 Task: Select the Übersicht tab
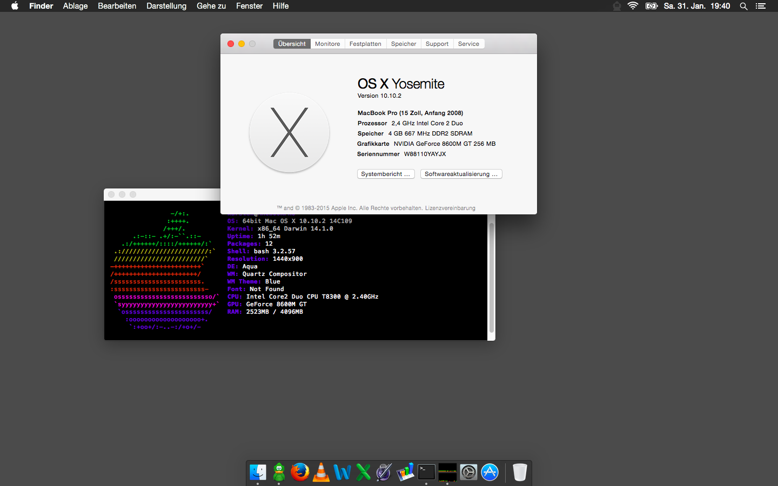pyautogui.click(x=292, y=44)
